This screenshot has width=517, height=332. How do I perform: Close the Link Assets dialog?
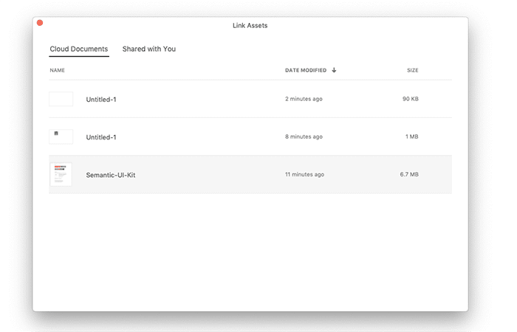point(40,24)
